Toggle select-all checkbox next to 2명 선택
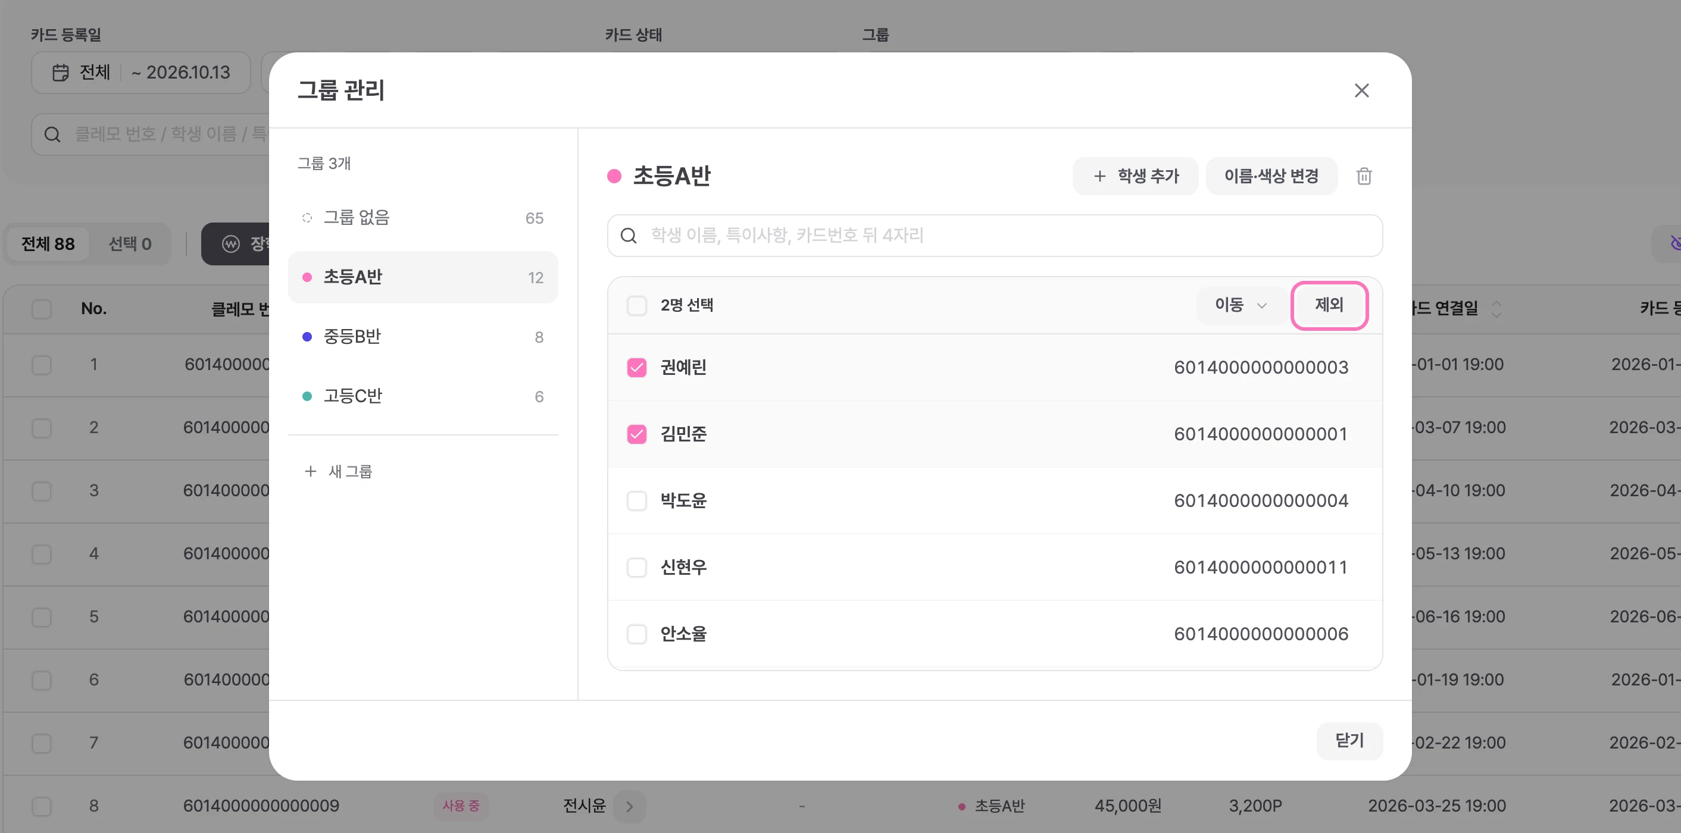The height and width of the screenshot is (833, 1681). pyautogui.click(x=636, y=305)
